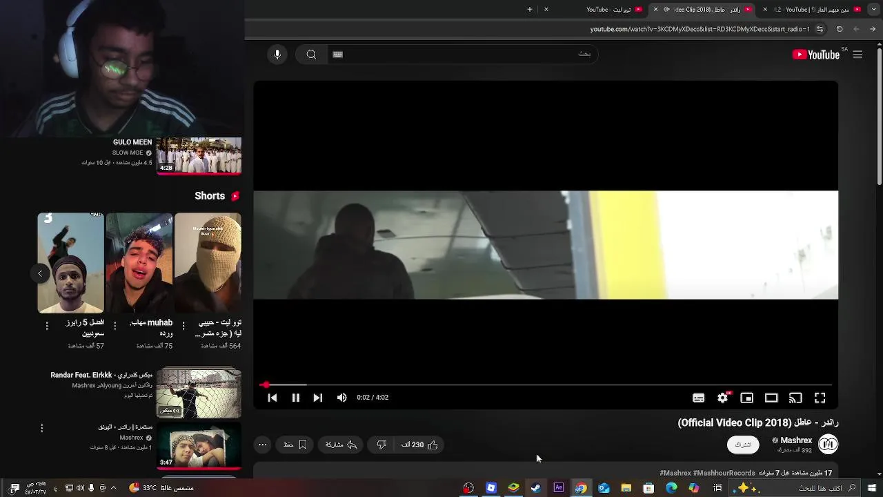The image size is (883, 497).
Task: Switch to miniplayer mode
Action: point(746,398)
